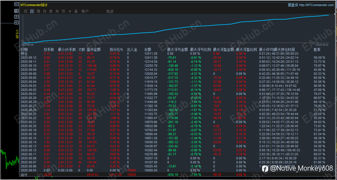
Task: Click the 复盘侠 label in the header
Action: click(x=293, y=5)
